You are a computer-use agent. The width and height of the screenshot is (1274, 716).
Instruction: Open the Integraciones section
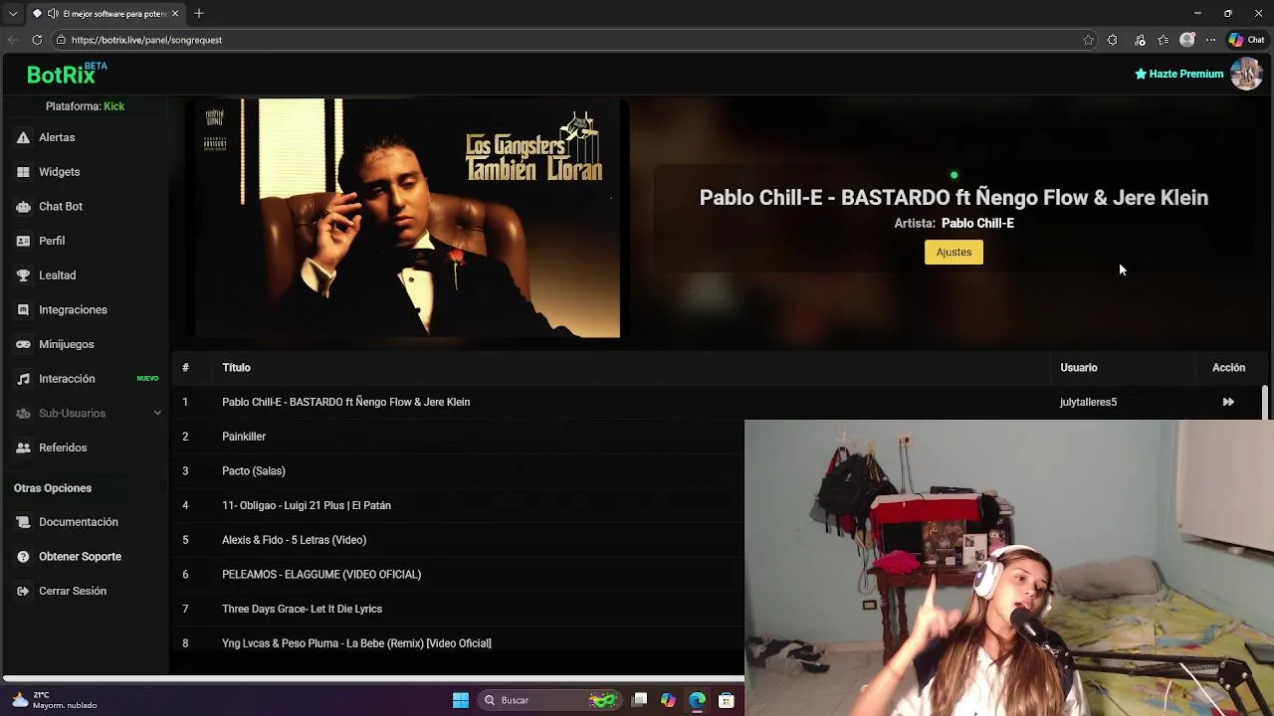(x=73, y=309)
